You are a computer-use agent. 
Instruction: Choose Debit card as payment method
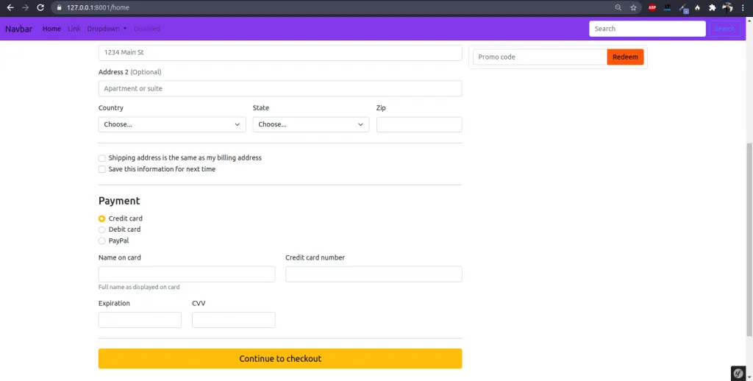point(102,229)
